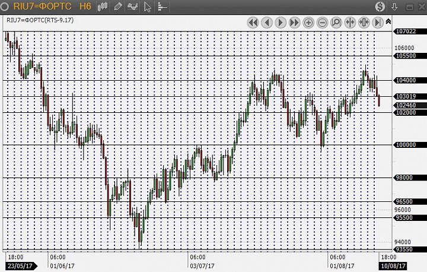Select the 98000 price level tag
This screenshot has height=272, width=427.
pyautogui.click(x=410, y=178)
